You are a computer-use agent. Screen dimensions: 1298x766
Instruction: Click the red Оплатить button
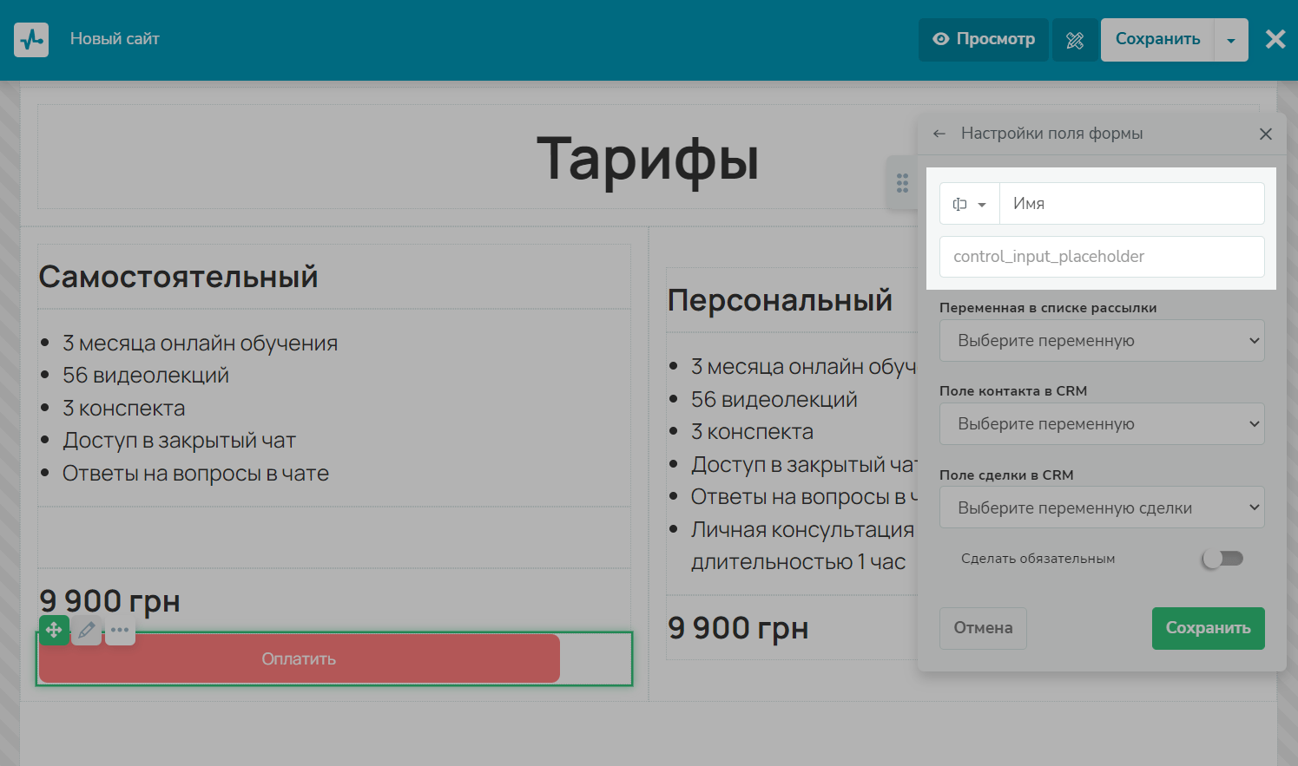(x=300, y=658)
